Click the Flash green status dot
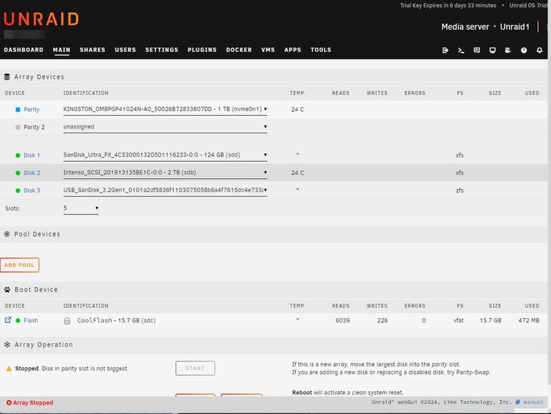This screenshot has height=414, width=551. (18, 320)
